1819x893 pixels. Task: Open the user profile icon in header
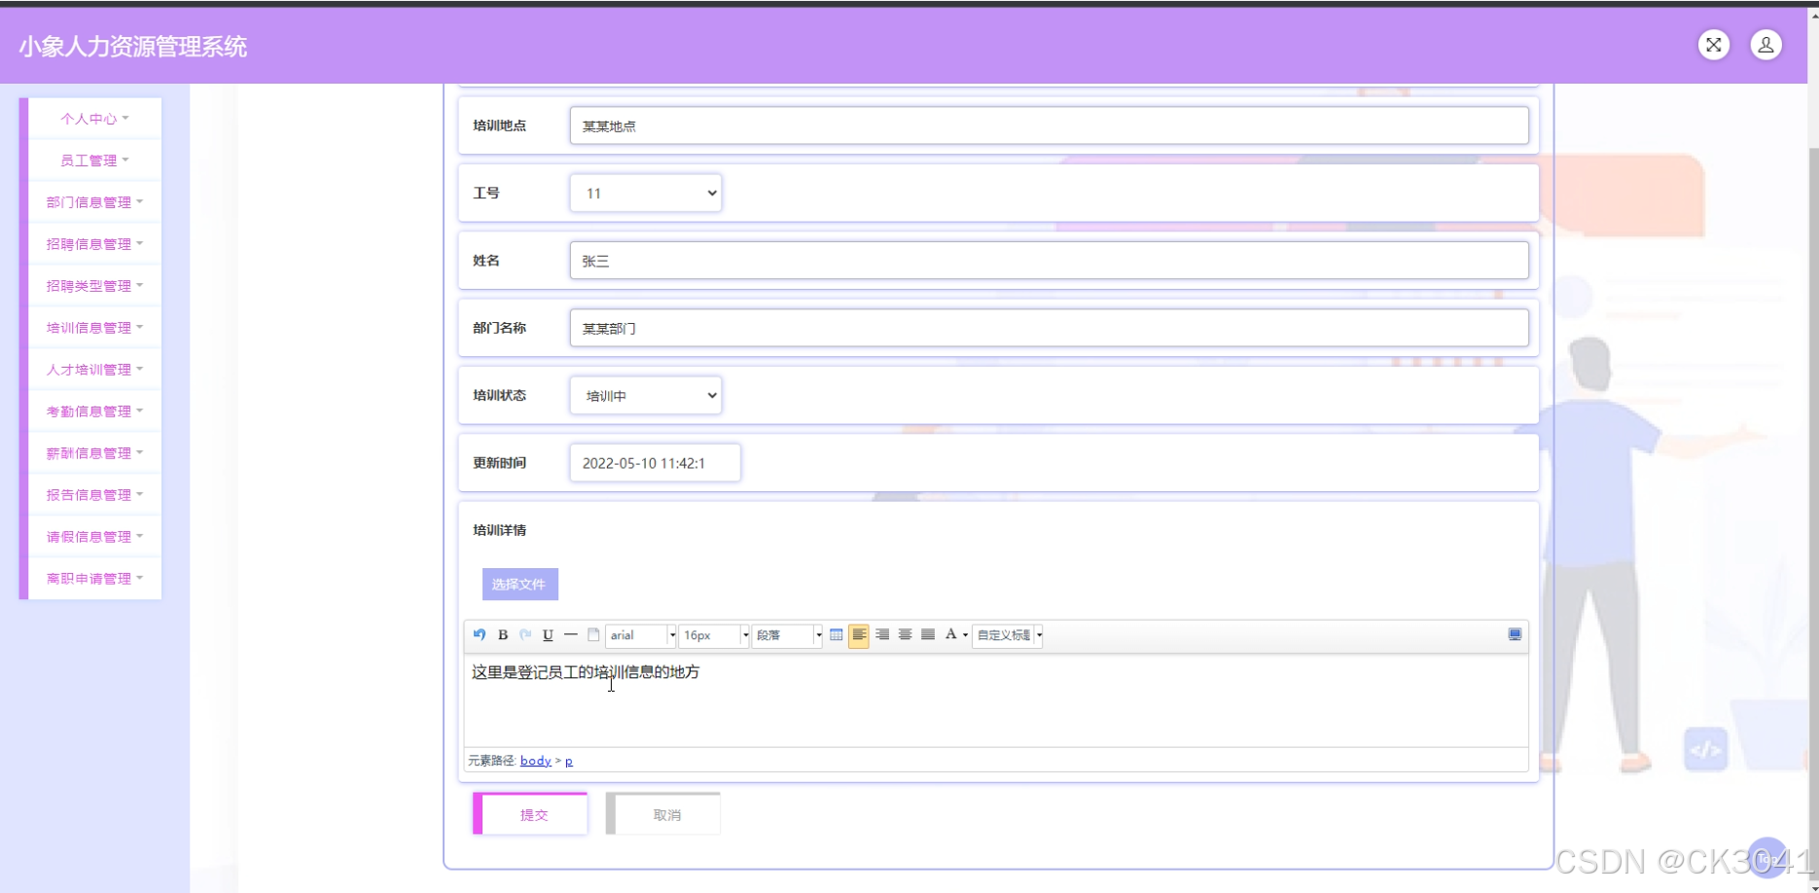pos(1766,45)
